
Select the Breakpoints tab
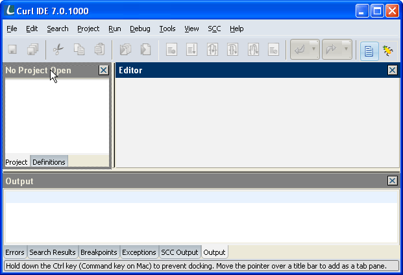[99, 252]
